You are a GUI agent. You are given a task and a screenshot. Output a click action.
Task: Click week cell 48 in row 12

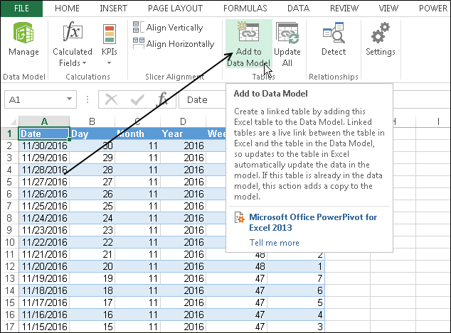(x=236, y=266)
